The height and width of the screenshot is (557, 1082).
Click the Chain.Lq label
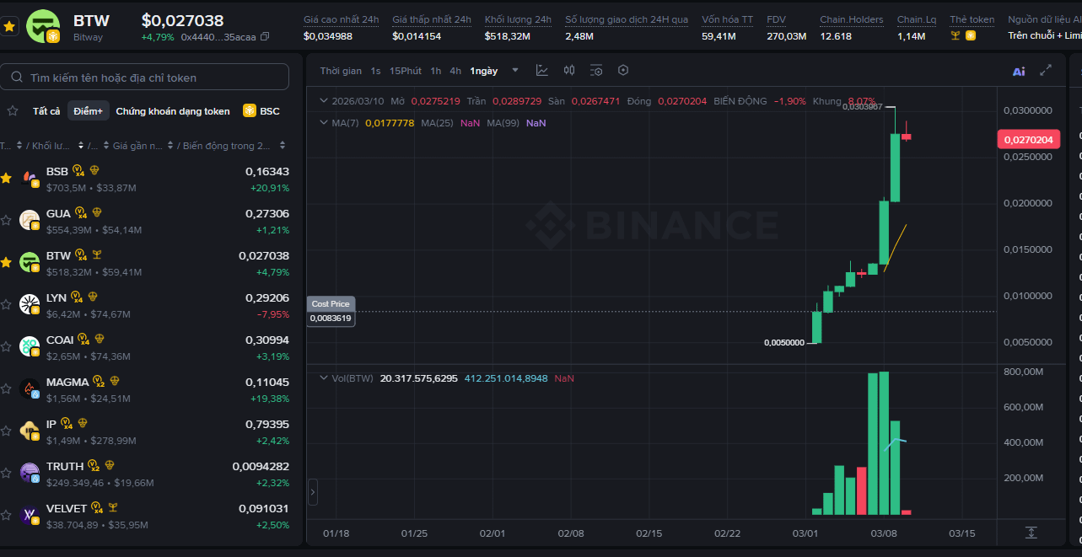point(917,19)
